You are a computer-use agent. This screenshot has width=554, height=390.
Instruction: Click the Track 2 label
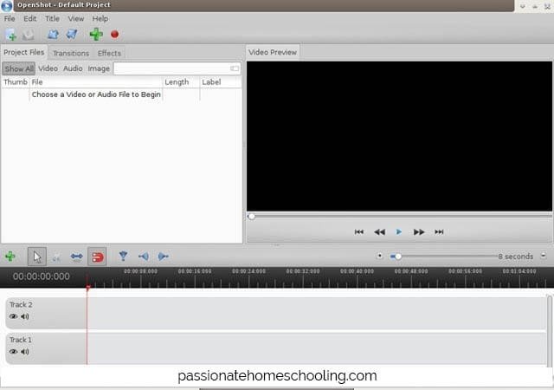coord(21,305)
